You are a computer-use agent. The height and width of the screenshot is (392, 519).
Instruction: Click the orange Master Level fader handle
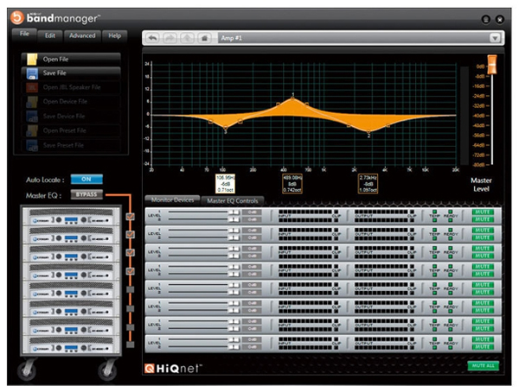492,65
